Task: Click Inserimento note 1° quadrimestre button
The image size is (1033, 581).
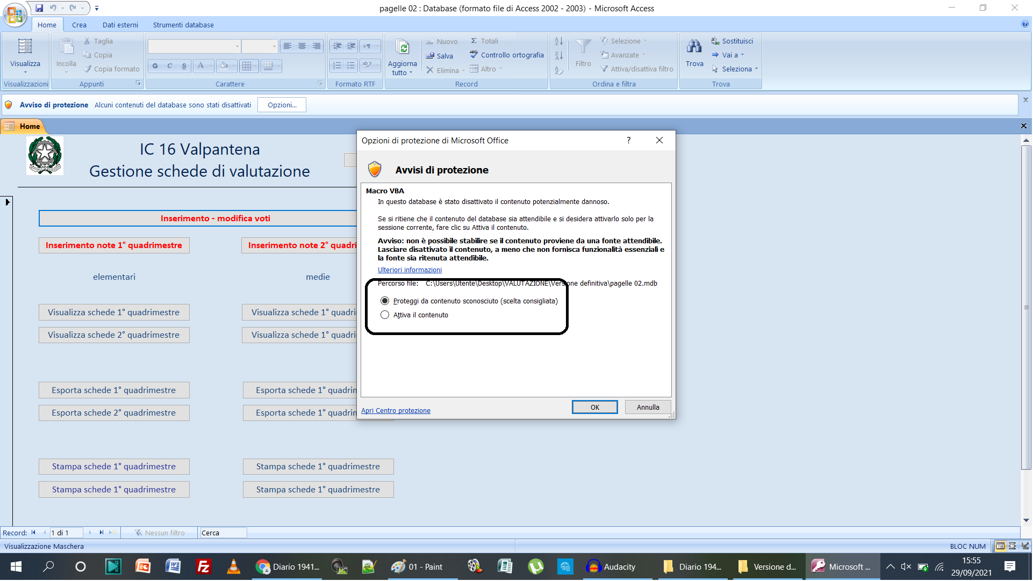Action: [x=114, y=245]
